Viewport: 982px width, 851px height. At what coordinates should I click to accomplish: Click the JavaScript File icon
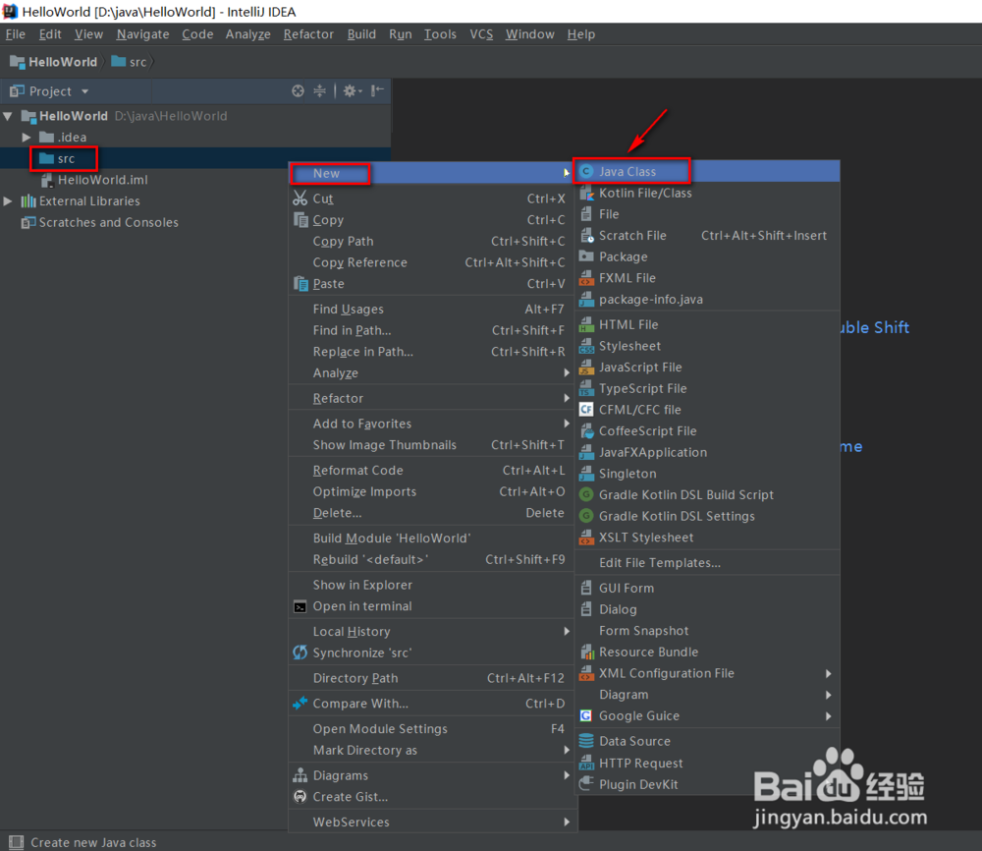pos(586,368)
